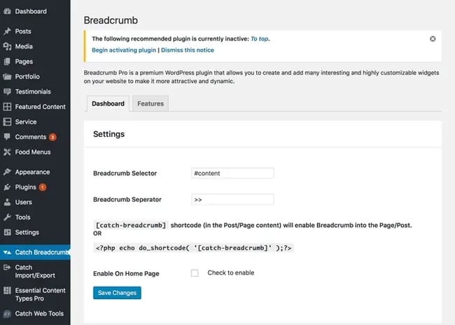
Task: Click the Food Menus utensils icon
Action: [7, 152]
